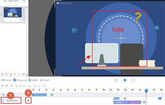The width and height of the screenshot is (165, 105).
Task: Open the Background settings
Action: pyautogui.click(x=20, y=80)
